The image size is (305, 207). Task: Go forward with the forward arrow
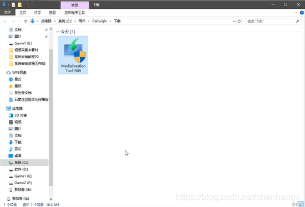[x=13, y=21]
